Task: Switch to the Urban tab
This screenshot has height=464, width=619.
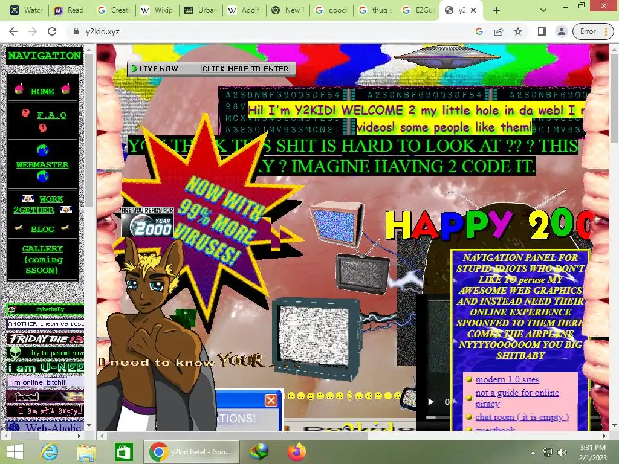Action: pos(201,10)
